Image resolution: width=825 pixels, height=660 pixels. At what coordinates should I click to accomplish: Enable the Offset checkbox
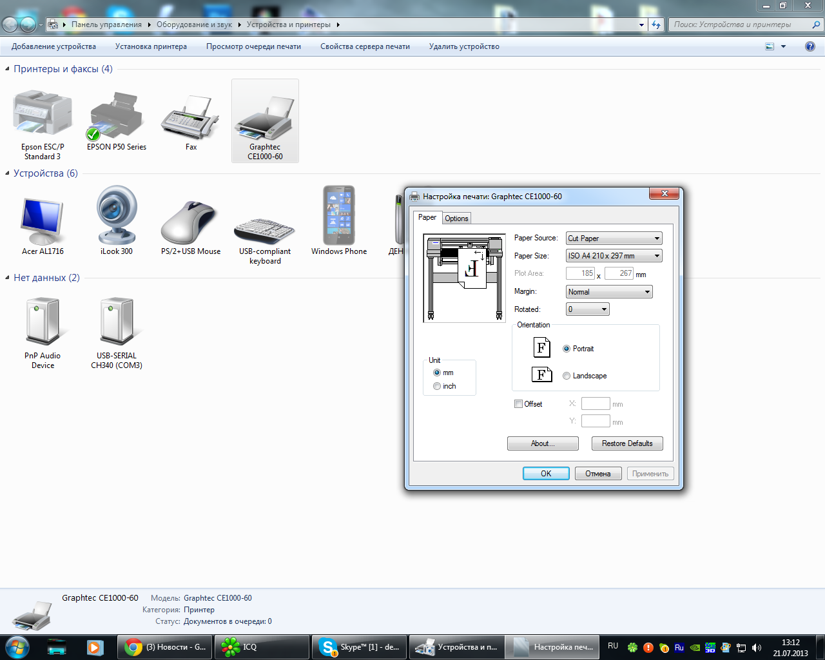tap(518, 404)
